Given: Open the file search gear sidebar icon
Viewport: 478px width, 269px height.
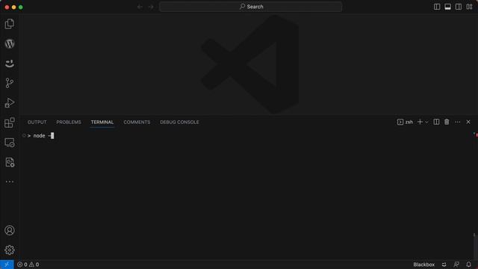Looking at the screenshot, I should 10,162.
